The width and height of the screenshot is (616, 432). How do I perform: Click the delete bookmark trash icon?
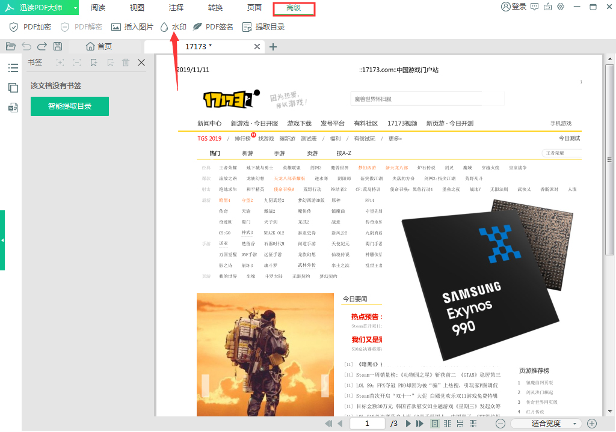click(x=125, y=62)
